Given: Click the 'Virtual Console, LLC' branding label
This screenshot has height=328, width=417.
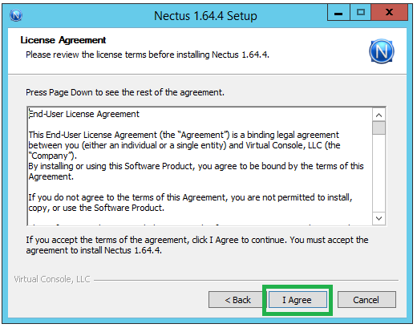Looking at the screenshot, I should pyautogui.click(x=52, y=279).
